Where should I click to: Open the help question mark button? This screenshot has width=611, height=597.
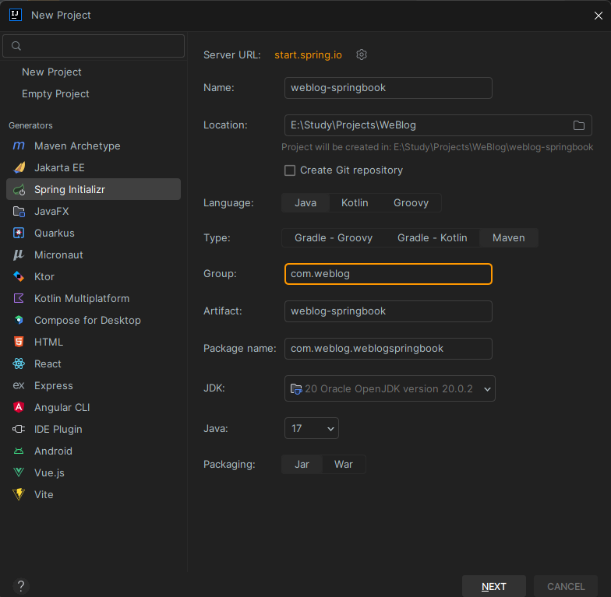coord(21,586)
